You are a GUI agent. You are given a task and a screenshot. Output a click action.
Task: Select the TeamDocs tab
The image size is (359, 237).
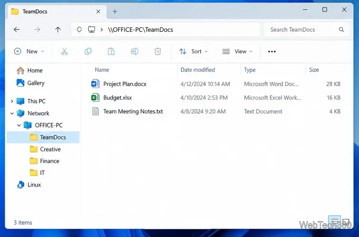pyautogui.click(x=57, y=11)
